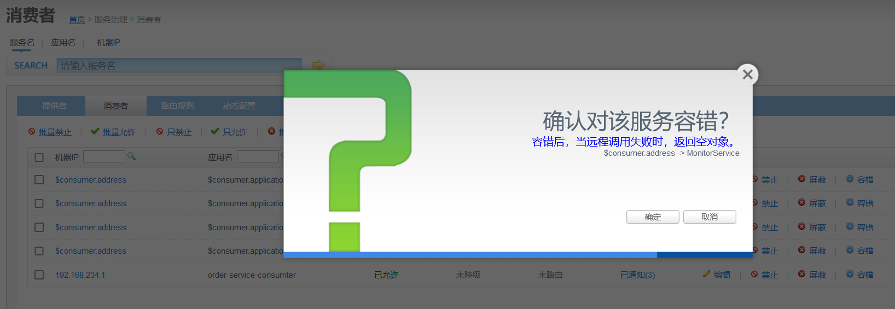
Task: Click the 只允许 allow-only checkmark icon
Action: pos(215,131)
